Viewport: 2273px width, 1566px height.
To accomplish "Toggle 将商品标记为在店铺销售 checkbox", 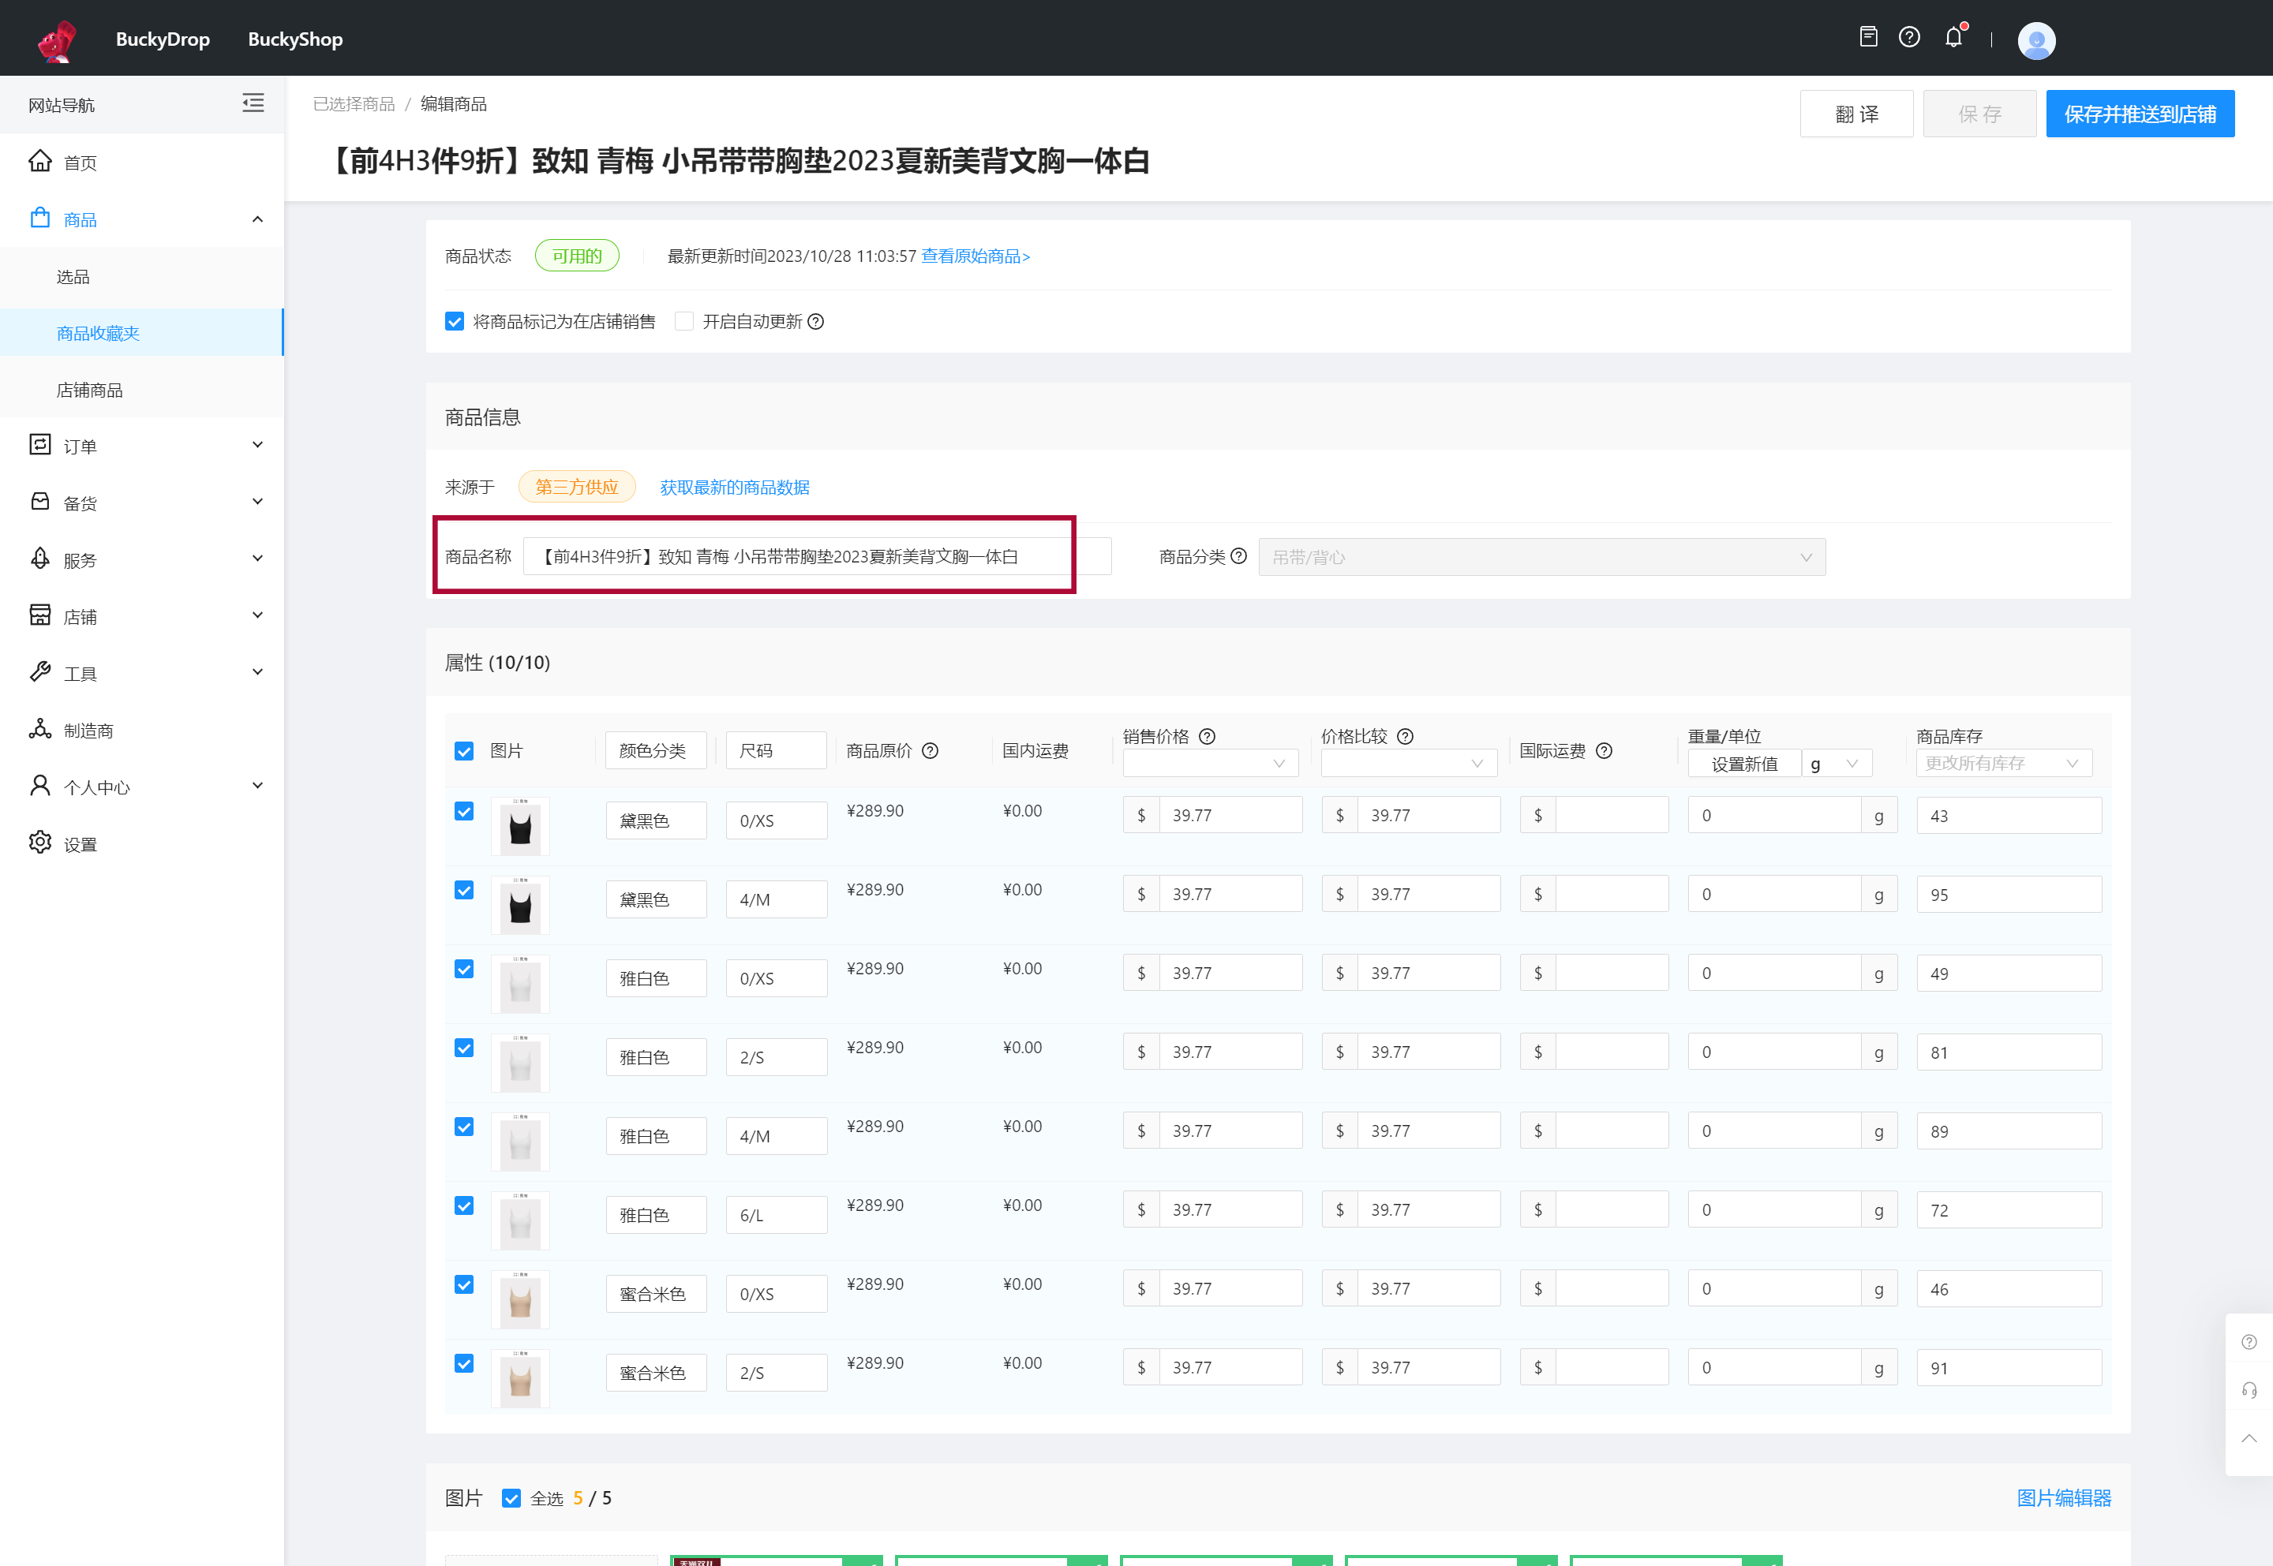I will pyautogui.click(x=455, y=322).
